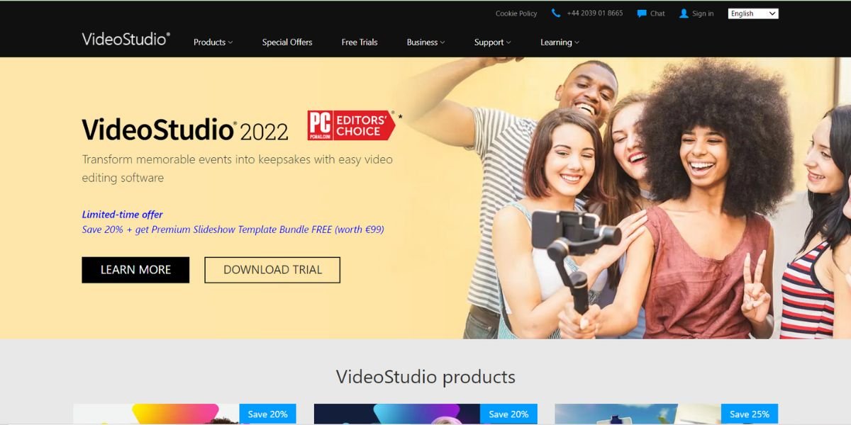Click the Transform memorable events tagline
Viewport: 851px width, 425px height.
(237, 169)
